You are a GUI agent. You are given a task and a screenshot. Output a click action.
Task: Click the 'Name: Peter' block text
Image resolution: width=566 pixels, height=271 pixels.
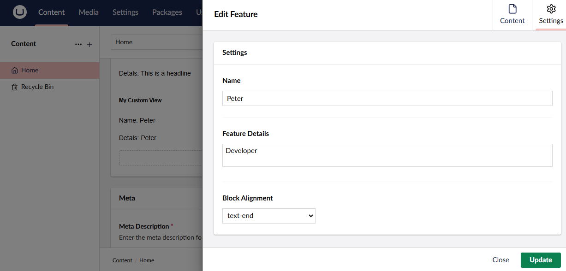click(x=137, y=120)
